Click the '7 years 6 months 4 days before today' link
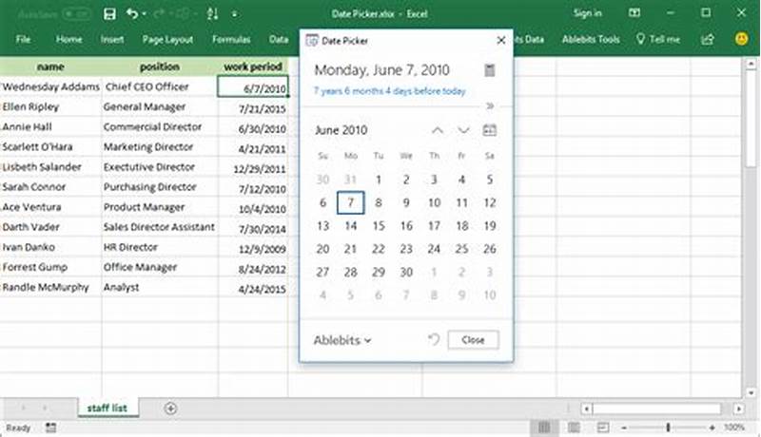Viewport: 761px width, 437px height. pyautogui.click(x=389, y=91)
